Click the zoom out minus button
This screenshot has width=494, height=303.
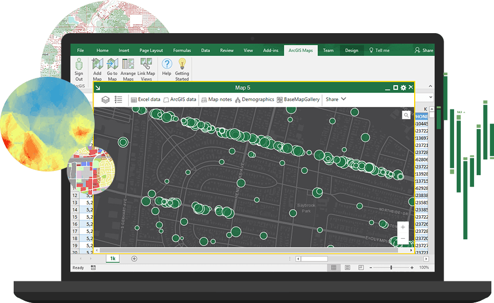click(x=371, y=268)
